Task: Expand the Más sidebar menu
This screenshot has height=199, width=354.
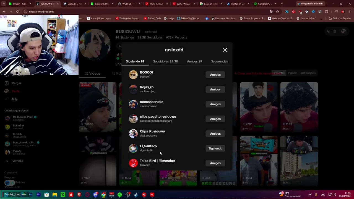Action: pyautogui.click(x=11, y=99)
